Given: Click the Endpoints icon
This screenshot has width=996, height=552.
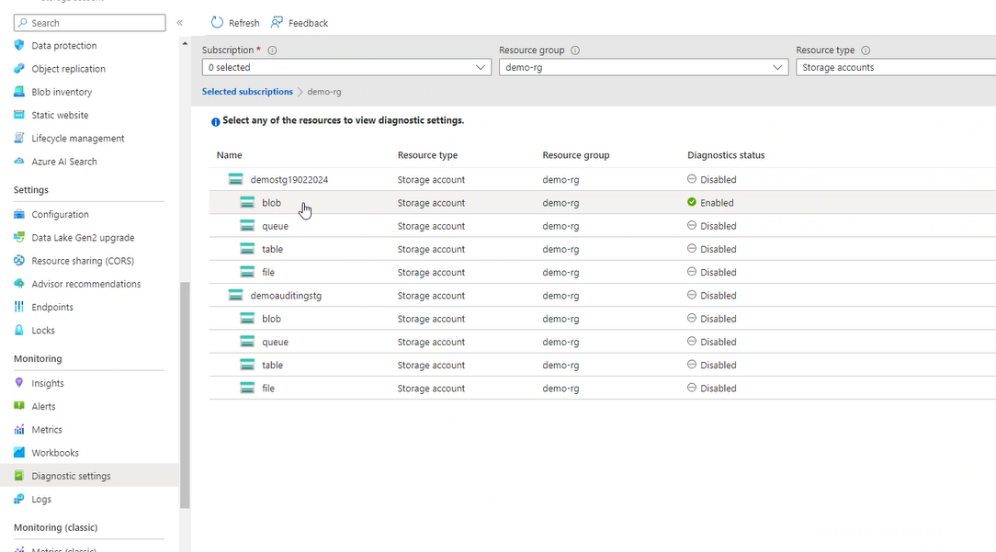Looking at the screenshot, I should 19,308.
